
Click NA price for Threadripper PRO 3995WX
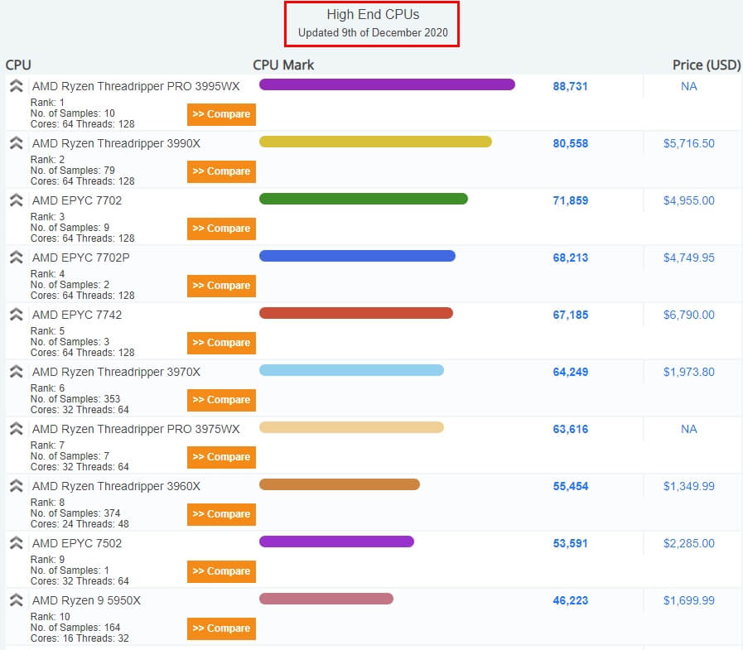click(688, 86)
